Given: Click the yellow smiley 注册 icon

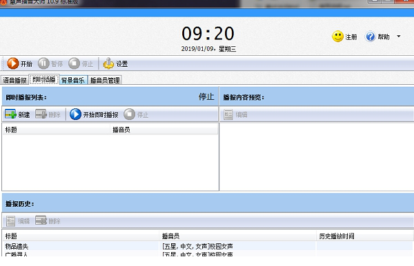Looking at the screenshot, I should tap(337, 37).
